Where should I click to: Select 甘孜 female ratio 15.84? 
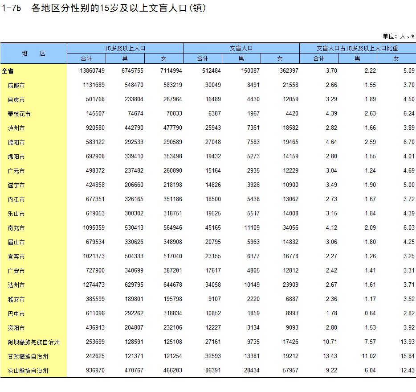coord(408,356)
